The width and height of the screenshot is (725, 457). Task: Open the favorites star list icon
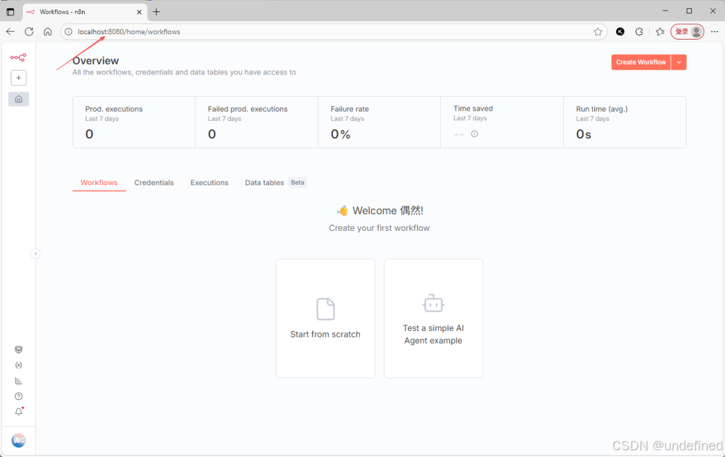point(660,32)
